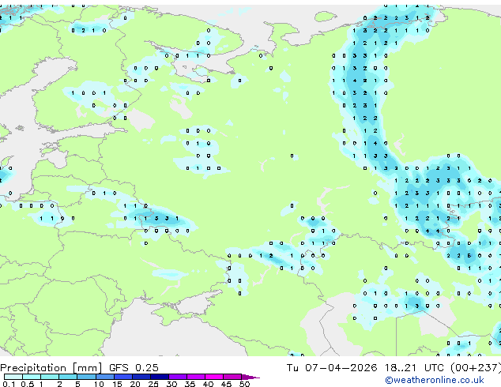Image resolution: width=501 pixels, height=387 pixels.
Task: Click the '35' legend scale label
Action: coord(190,384)
